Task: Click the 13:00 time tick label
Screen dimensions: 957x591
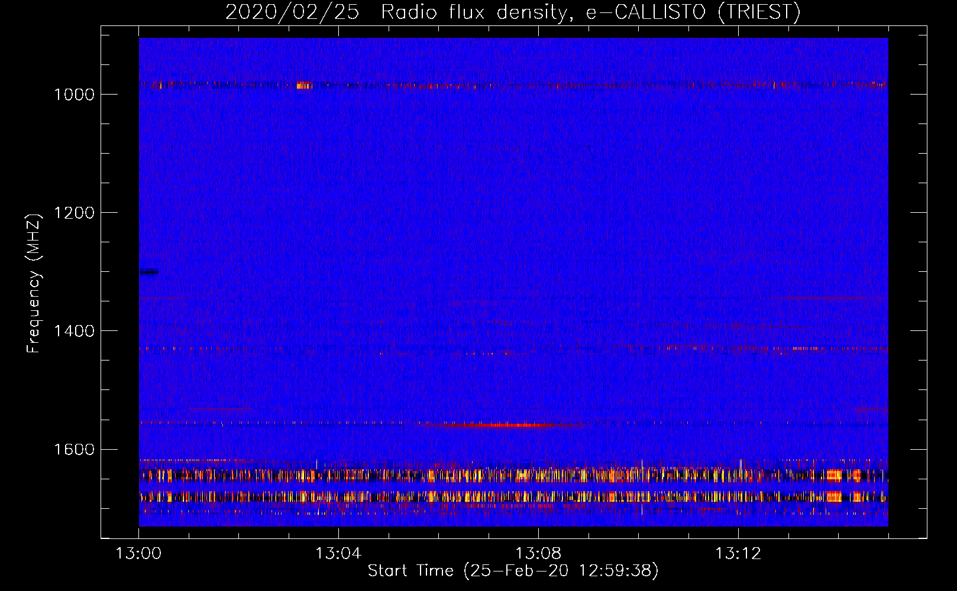Action: 138,554
